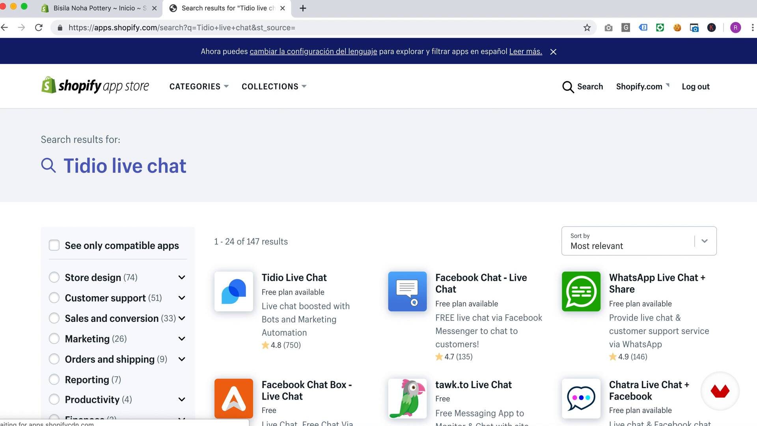Select the Customer support filter radio
Screen dimensions: 757x426
pyautogui.click(x=54, y=298)
